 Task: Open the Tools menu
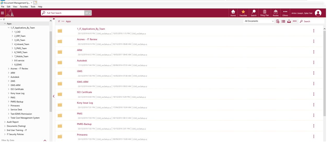(33, 7)
